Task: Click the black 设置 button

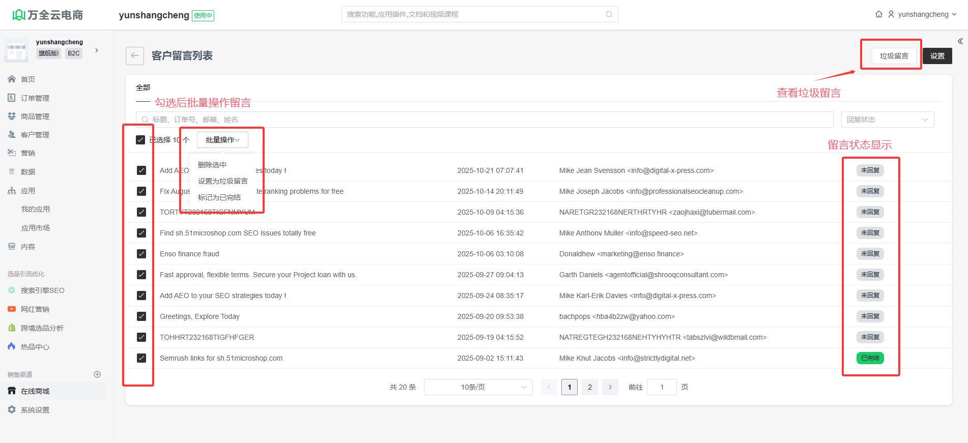Action: coord(937,56)
